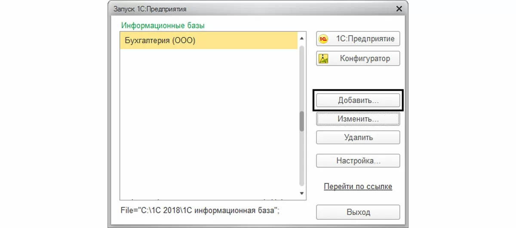Click the list scrollbar down arrow
This screenshot has height=228, width=516.
(x=301, y=193)
